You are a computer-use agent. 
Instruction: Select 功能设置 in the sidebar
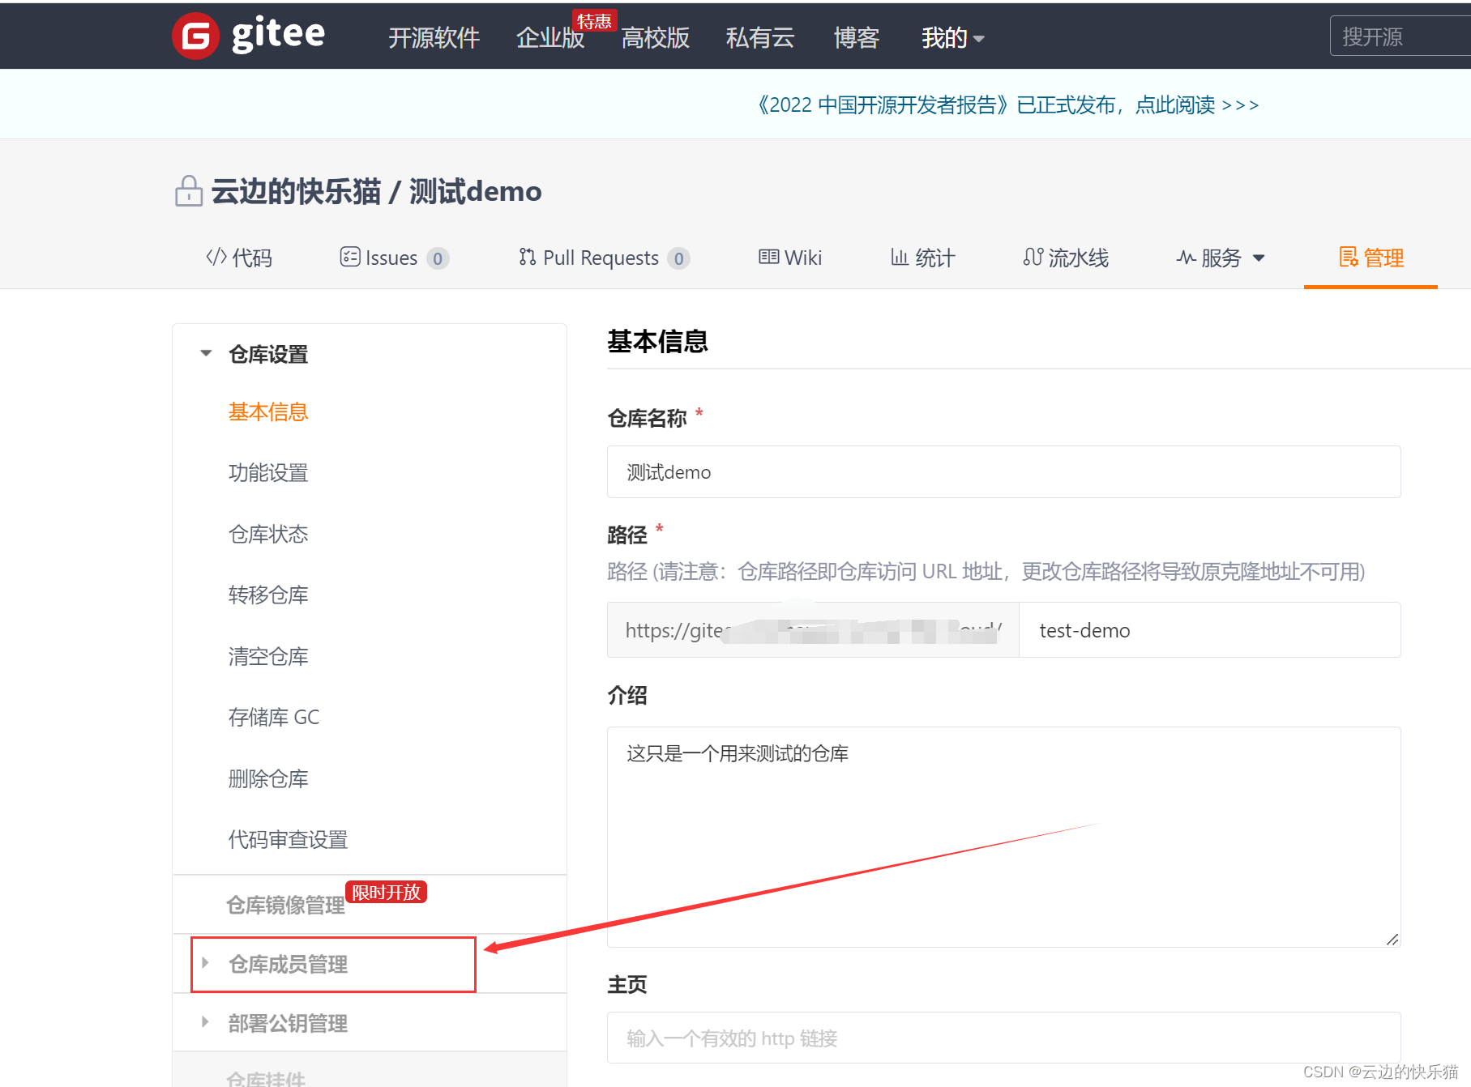click(x=268, y=472)
